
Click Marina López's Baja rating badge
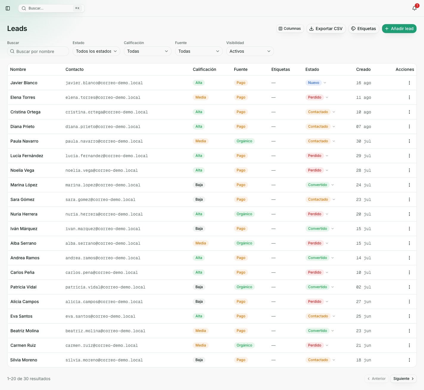pyautogui.click(x=199, y=185)
